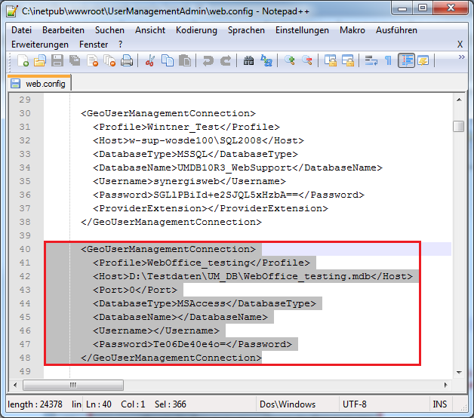Image resolution: width=474 pixels, height=418 pixels.
Task: Create a new document via toolbar icon
Action: click(x=23, y=61)
